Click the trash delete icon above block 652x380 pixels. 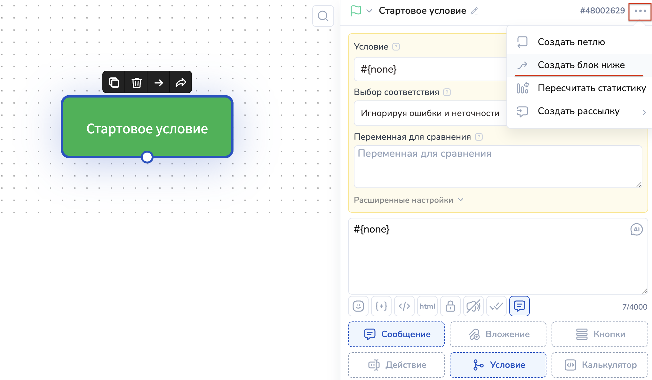[136, 83]
